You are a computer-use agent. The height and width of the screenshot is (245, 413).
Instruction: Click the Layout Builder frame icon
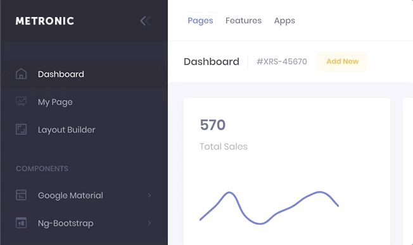pos(21,129)
